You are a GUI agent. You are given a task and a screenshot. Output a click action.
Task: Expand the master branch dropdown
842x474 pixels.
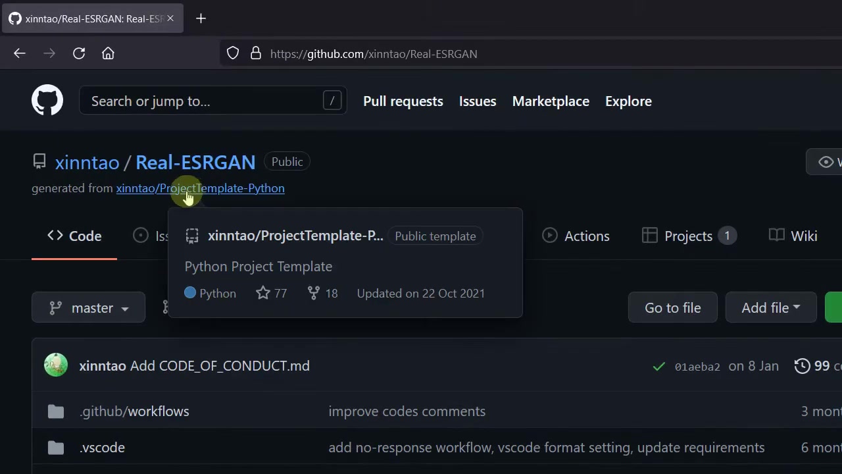tap(89, 307)
